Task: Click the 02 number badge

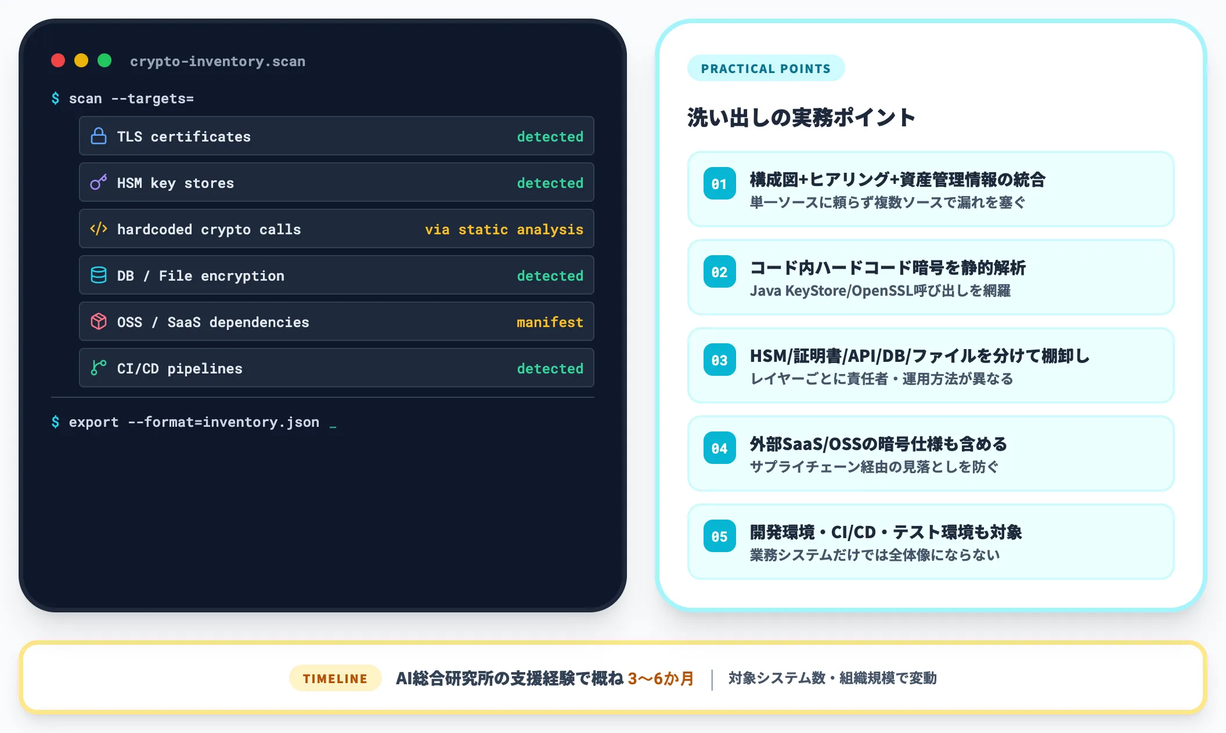Action: click(x=720, y=272)
